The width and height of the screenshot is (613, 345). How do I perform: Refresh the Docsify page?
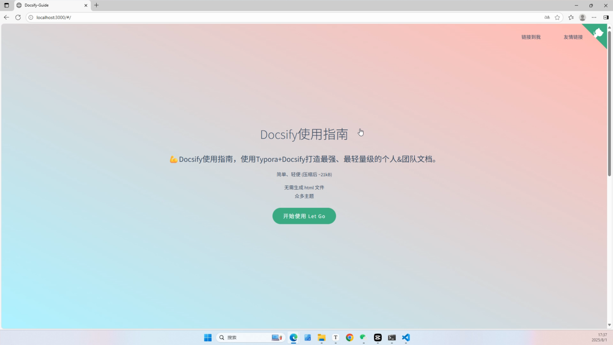tap(18, 18)
